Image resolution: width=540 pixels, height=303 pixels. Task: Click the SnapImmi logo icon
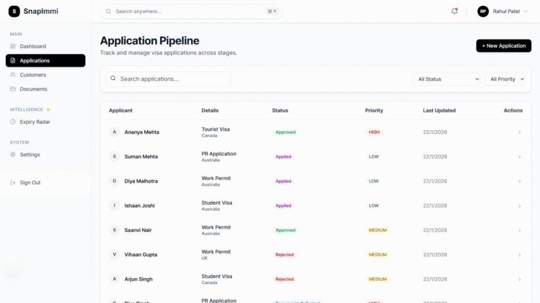pos(14,11)
